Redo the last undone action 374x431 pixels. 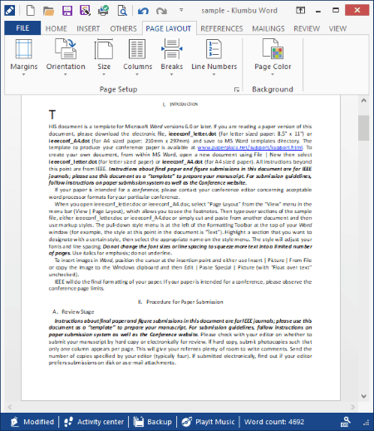pos(161,11)
